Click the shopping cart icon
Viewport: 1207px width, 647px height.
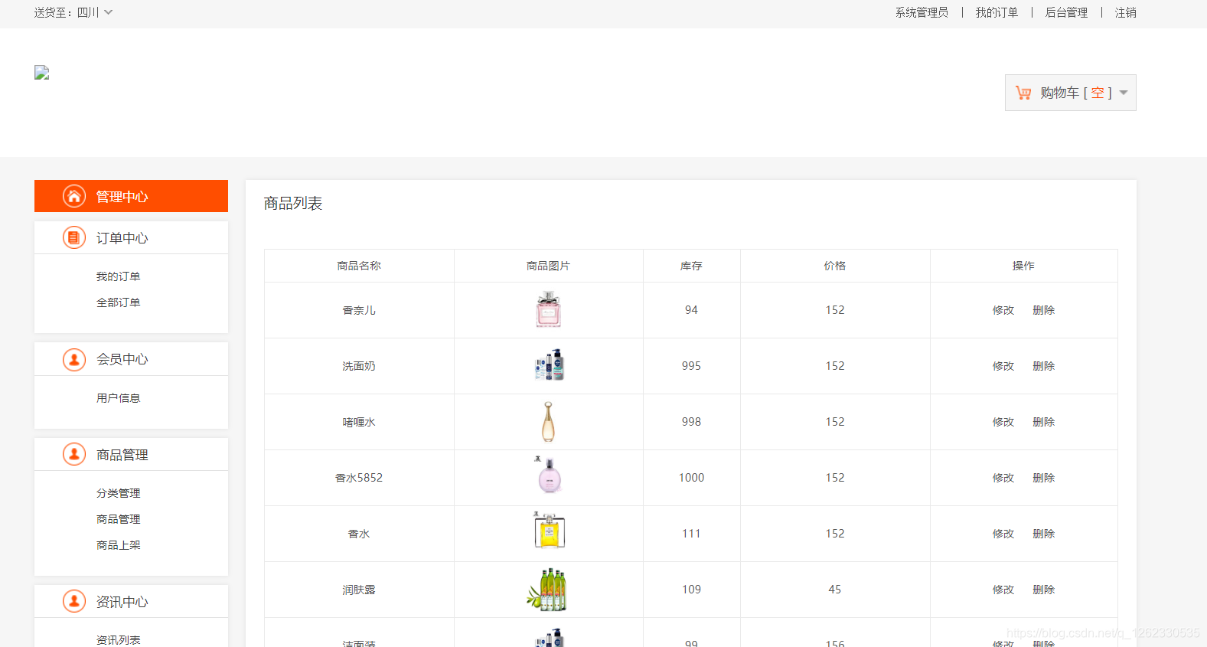click(1023, 93)
